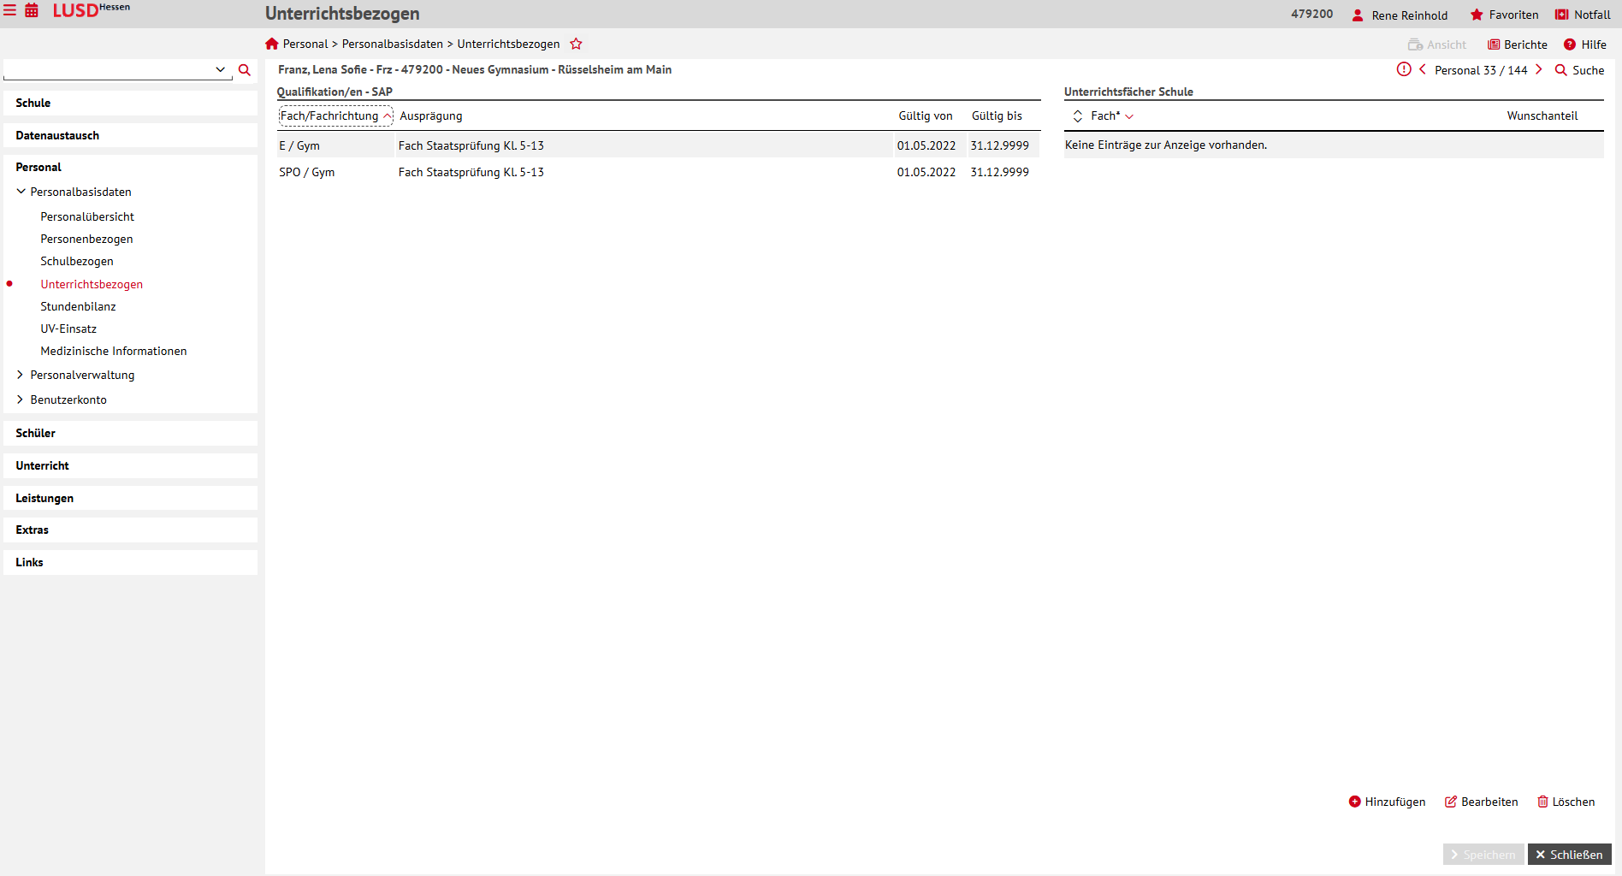Go to next Personal record arrow
Viewport: 1622px width, 876px height.
(x=1538, y=69)
